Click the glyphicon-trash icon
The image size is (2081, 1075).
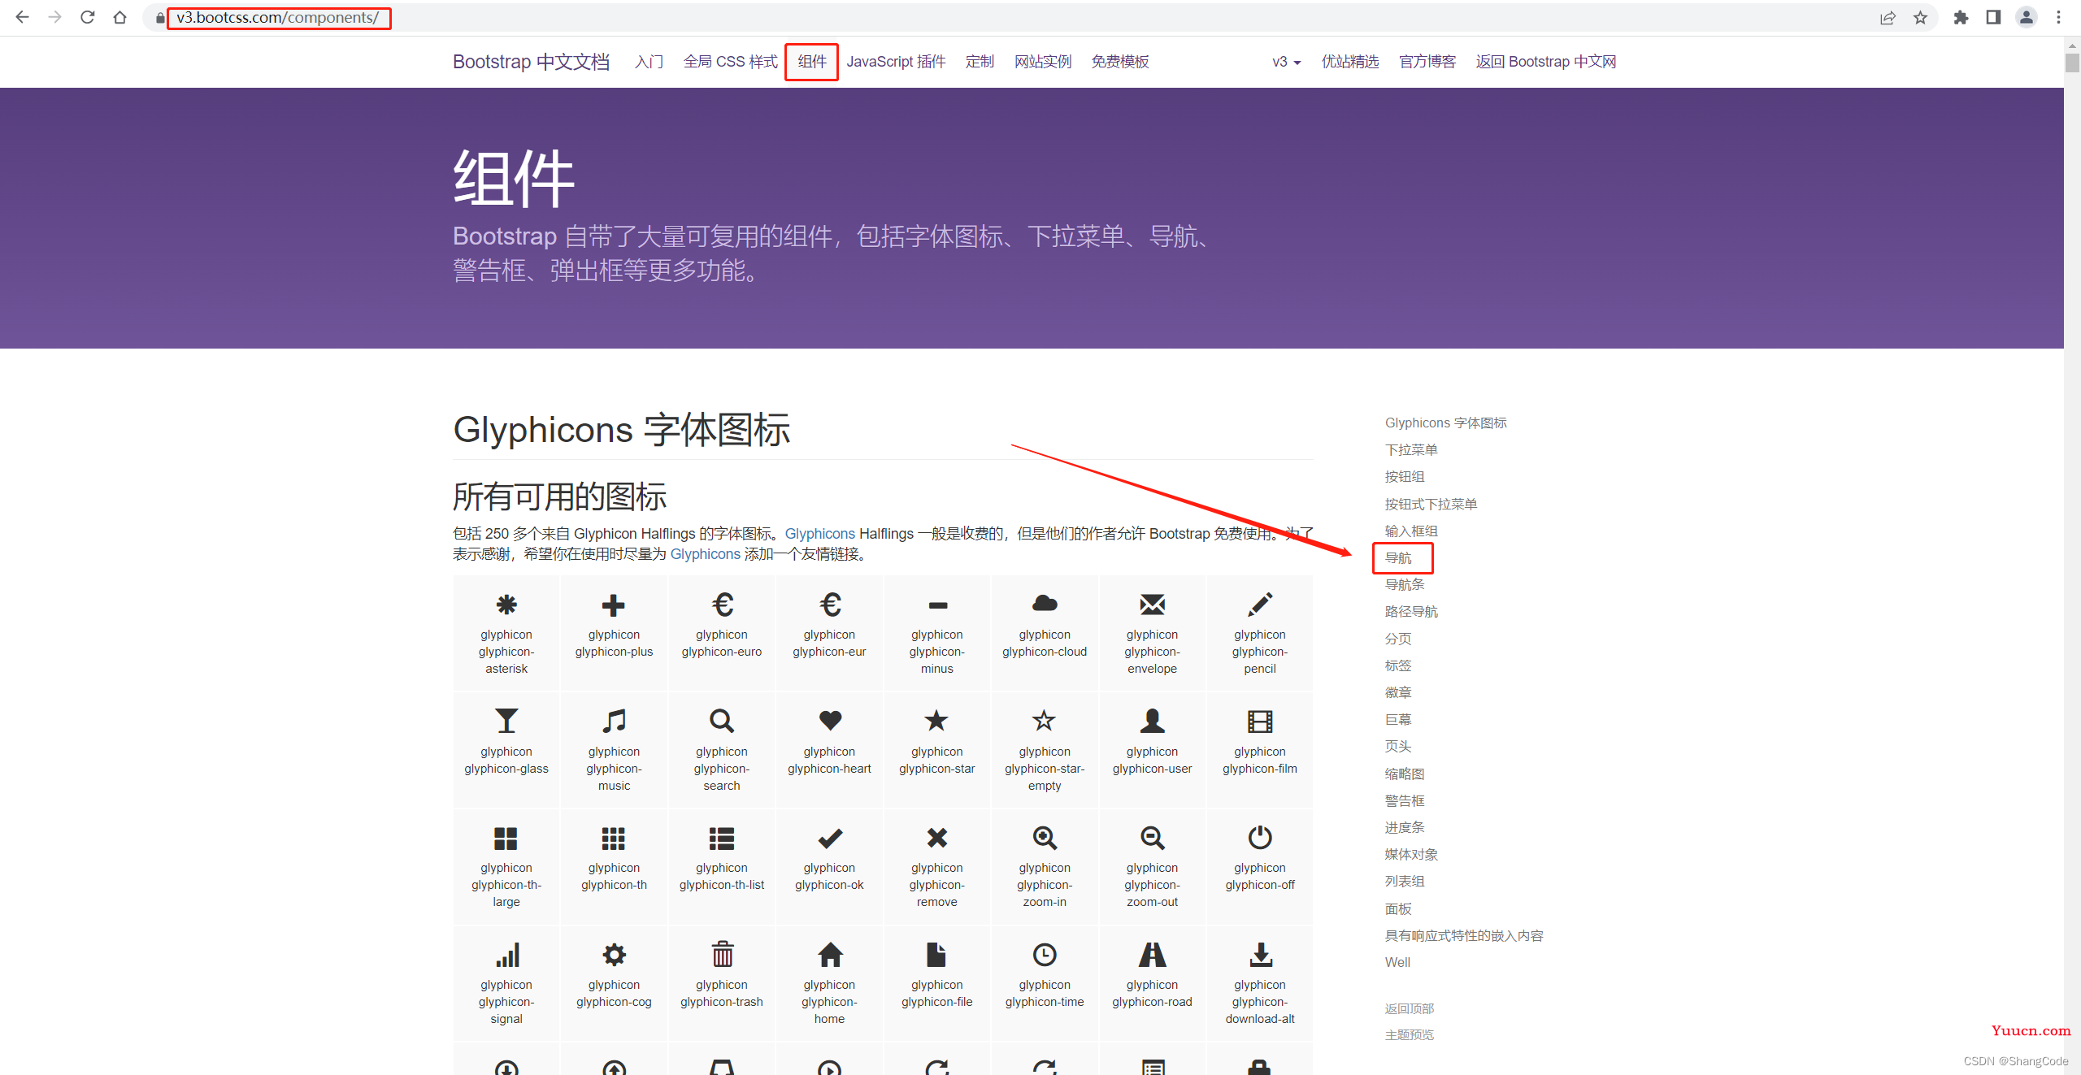click(722, 954)
